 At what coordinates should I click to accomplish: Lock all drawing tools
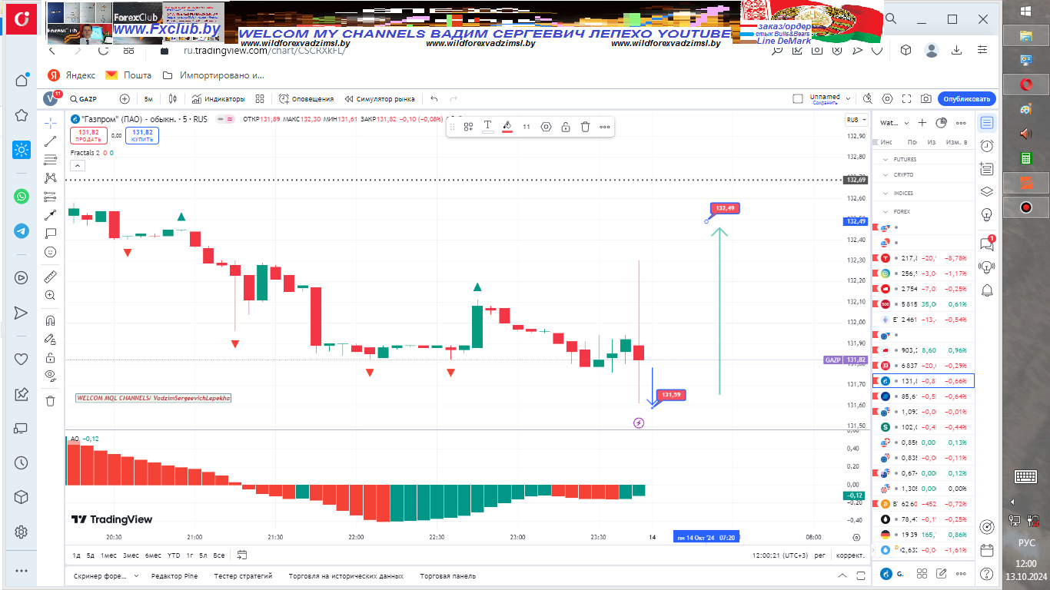tap(51, 357)
